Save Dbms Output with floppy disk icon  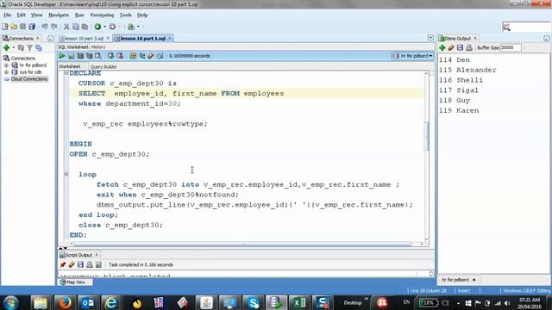(460, 48)
